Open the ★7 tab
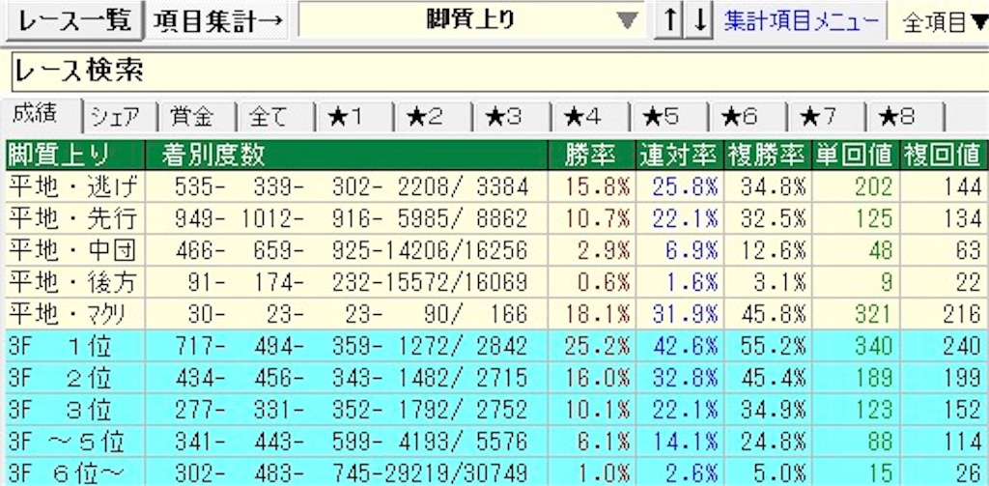Image resolution: width=989 pixels, height=486 pixels. [x=826, y=117]
